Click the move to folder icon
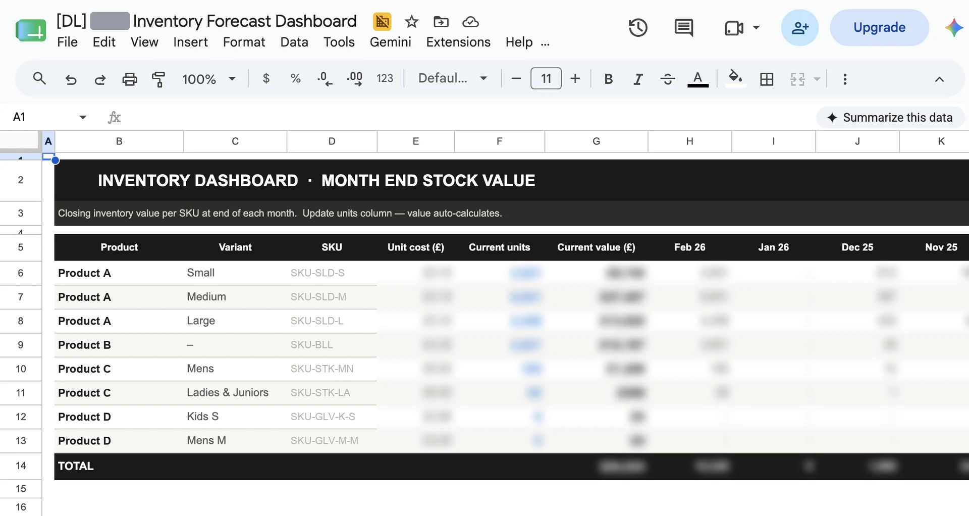Viewport: 969px width, 516px height. click(x=441, y=22)
